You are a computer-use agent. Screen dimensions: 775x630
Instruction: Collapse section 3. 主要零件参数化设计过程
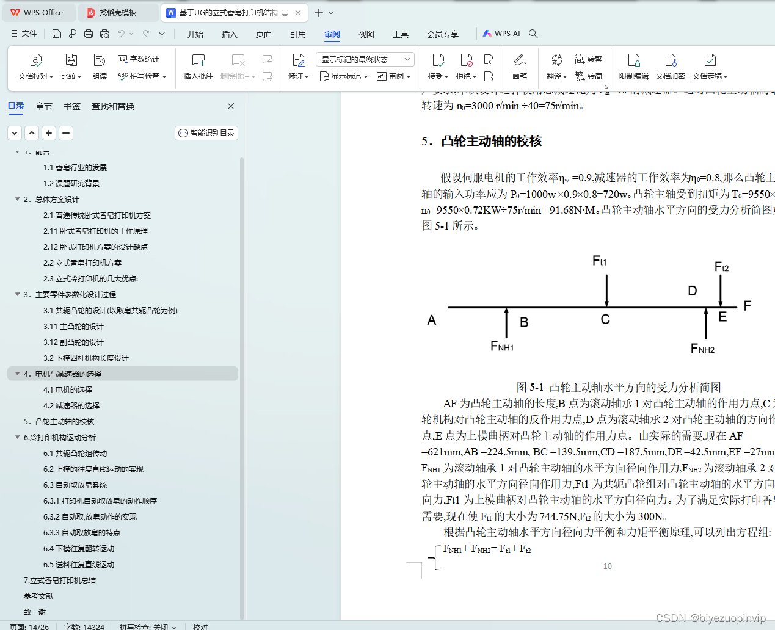(x=17, y=294)
